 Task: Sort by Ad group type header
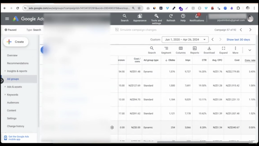[151, 60]
